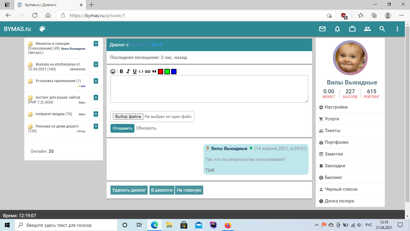The image size is (410, 231).
Task: Open the three-dot header menu
Action: [x=397, y=29]
